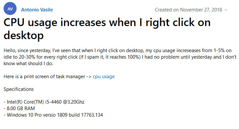Click the word desktop in the title
Image resolution: width=239 pixels, height=129 pixels.
tap(24, 36)
